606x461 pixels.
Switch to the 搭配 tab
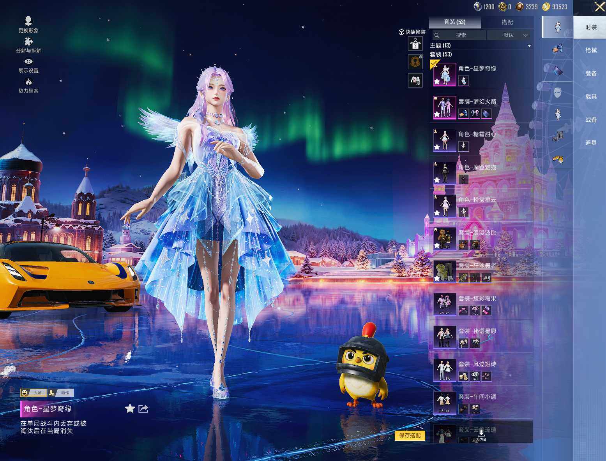click(507, 22)
